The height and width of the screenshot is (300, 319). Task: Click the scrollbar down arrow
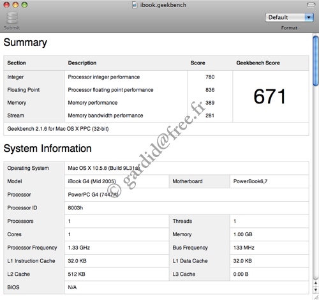pyautogui.click(x=316, y=290)
